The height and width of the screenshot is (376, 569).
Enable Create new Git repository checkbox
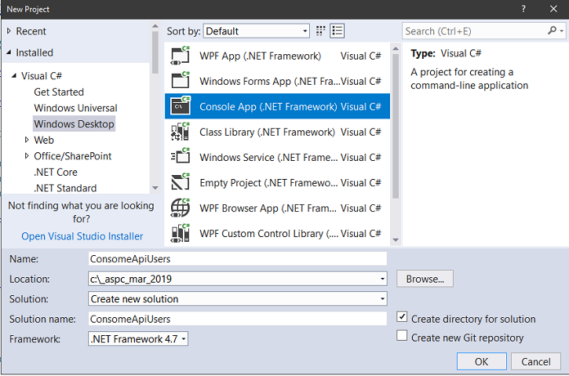click(x=402, y=335)
